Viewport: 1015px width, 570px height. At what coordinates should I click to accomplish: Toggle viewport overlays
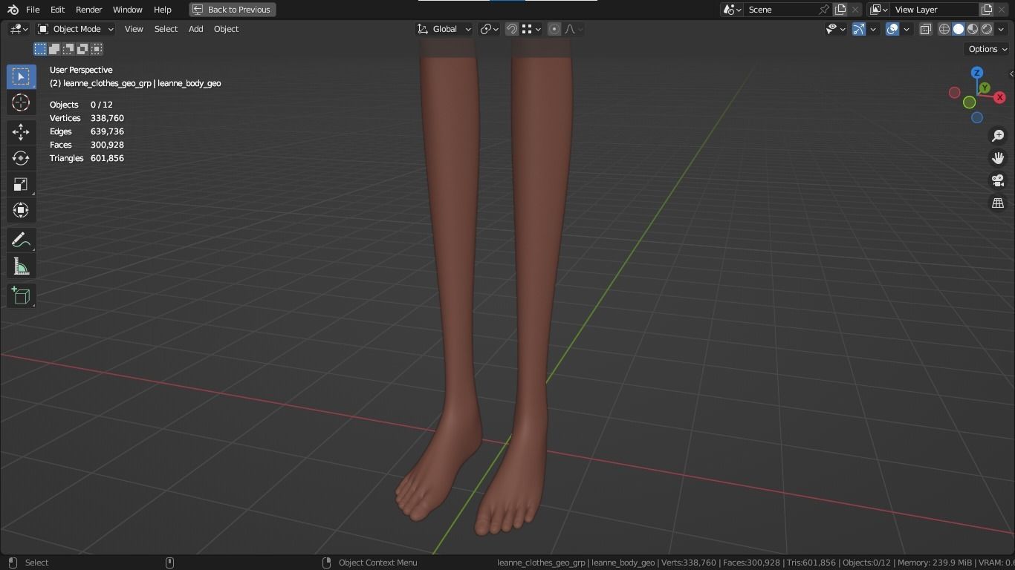tap(892, 29)
